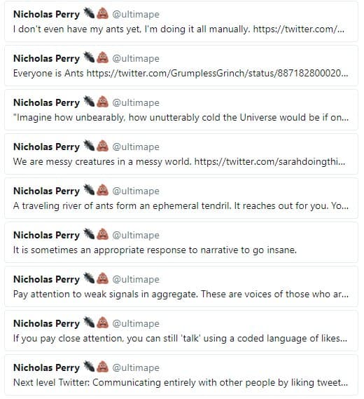The image size is (364, 399).
Task: Click the poop emoji on 'messy creatures' tweet
Action: coord(103,146)
